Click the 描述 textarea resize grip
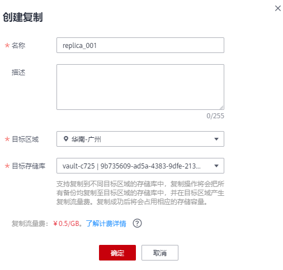The height and width of the screenshot is (270, 283). click(x=221, y=107)
